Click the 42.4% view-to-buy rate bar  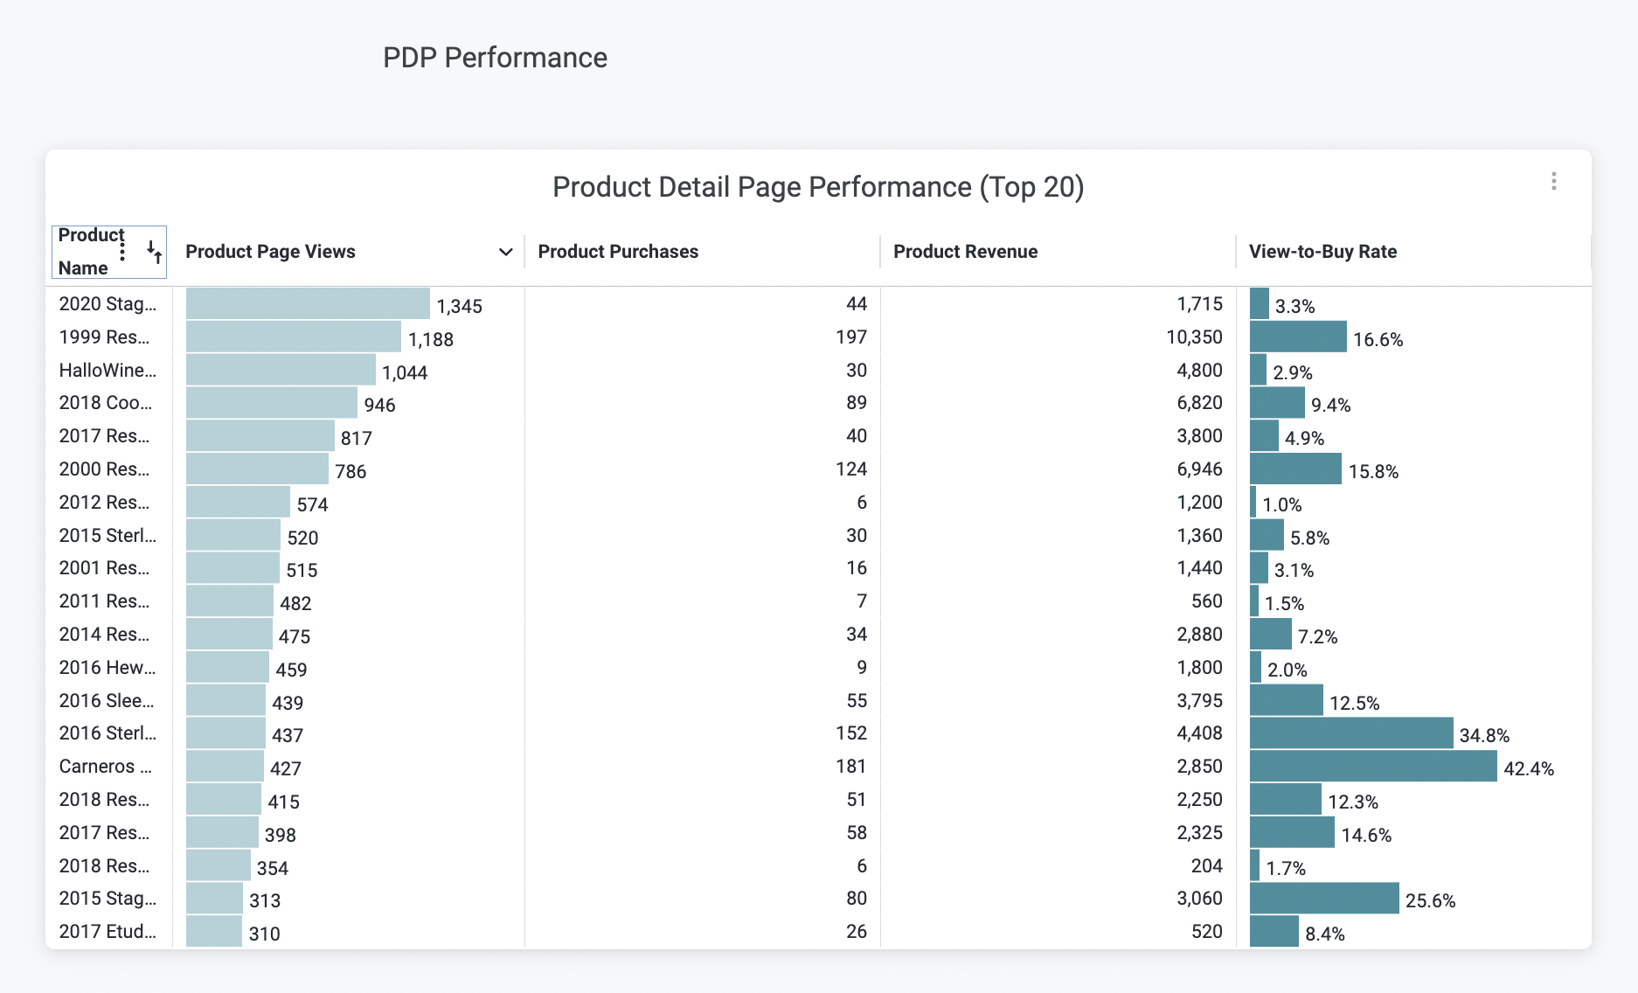pyautogui.click(x=1372, y=767)
